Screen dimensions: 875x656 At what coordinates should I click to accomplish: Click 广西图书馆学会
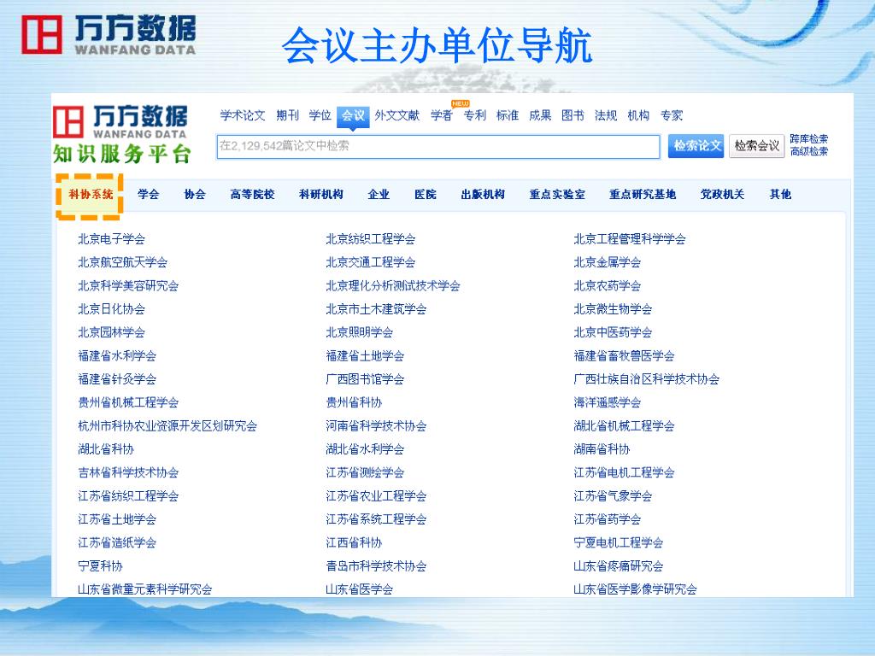pyautogui.click(x=365, y=380)
